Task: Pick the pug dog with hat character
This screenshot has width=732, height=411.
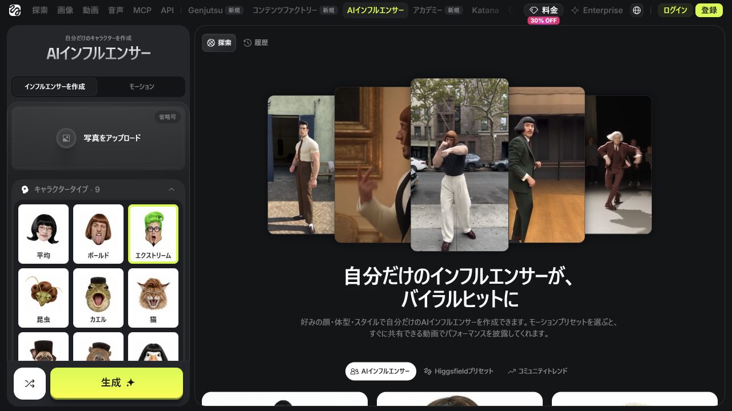Action: (43, 346)
